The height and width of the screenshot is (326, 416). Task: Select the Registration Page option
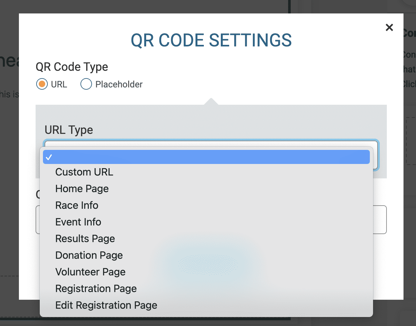pos(96,289)
